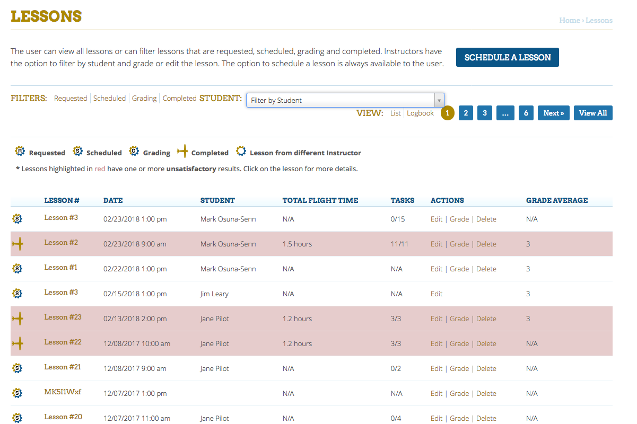Click the airplane icon for Lesson #23
Image resolution: width=637 pixels, height=424 pixels.
pyautogui.click(x=19, y=319)
